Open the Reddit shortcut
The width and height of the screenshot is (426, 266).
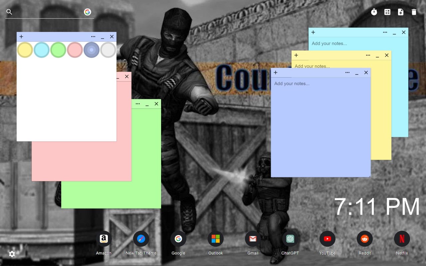pos(365,239)
